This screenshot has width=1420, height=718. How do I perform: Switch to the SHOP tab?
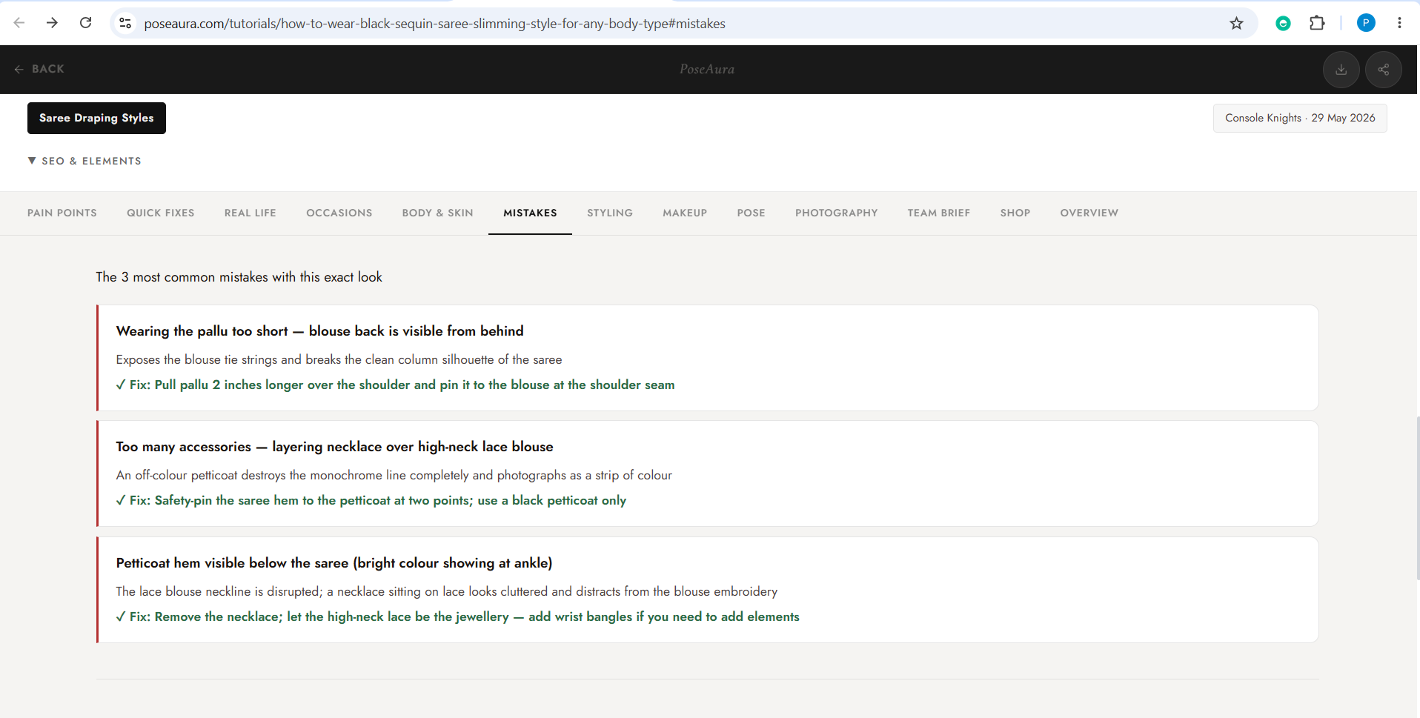pos(1015,213)
